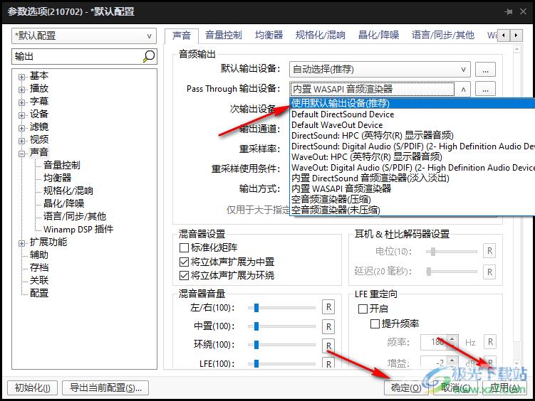Image resolution: width=535 pixels, height=401 pixels.
Task: Select Default DirectSound Device option
Action: pyautogui.click(x=412, y=114)
